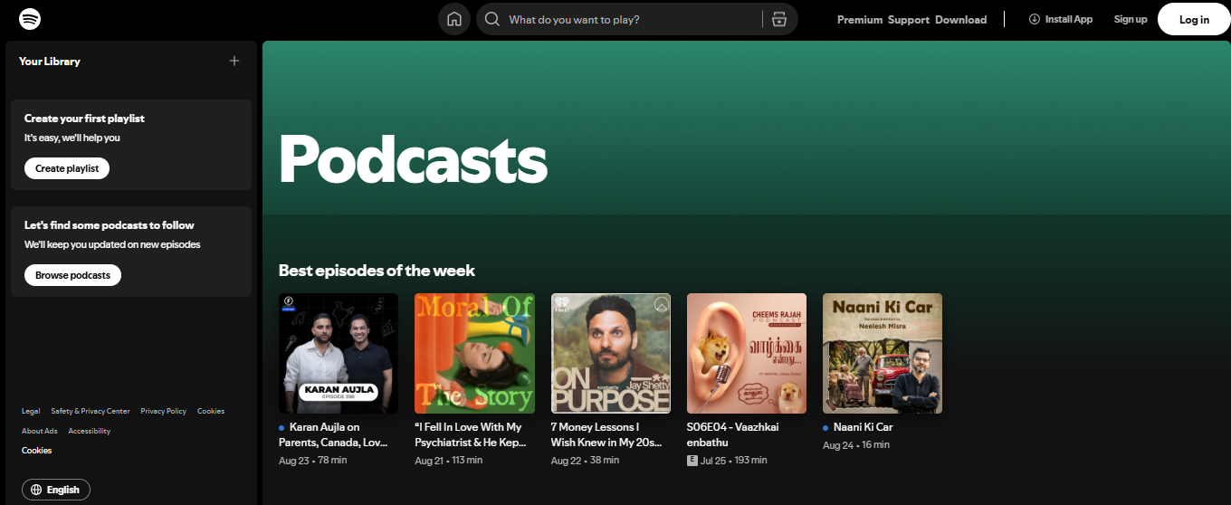This screenshot has width=1231, height=505.
Task: Click 'Let's find some podcasts to follow' text
Action: pos(110,225)
